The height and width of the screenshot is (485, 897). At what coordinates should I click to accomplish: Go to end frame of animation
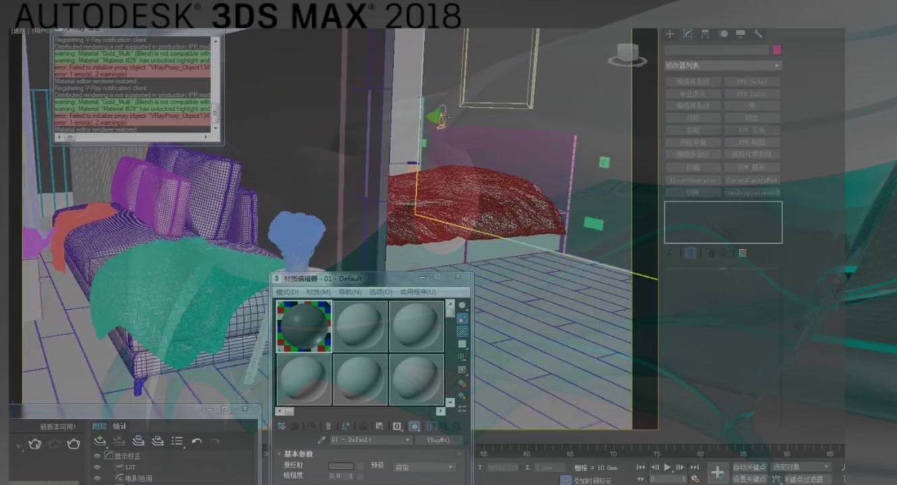click(x=695, y=467)
